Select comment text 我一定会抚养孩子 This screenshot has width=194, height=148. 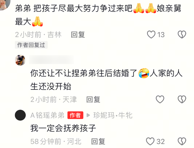pyautogui.click(x=63, y=128)
